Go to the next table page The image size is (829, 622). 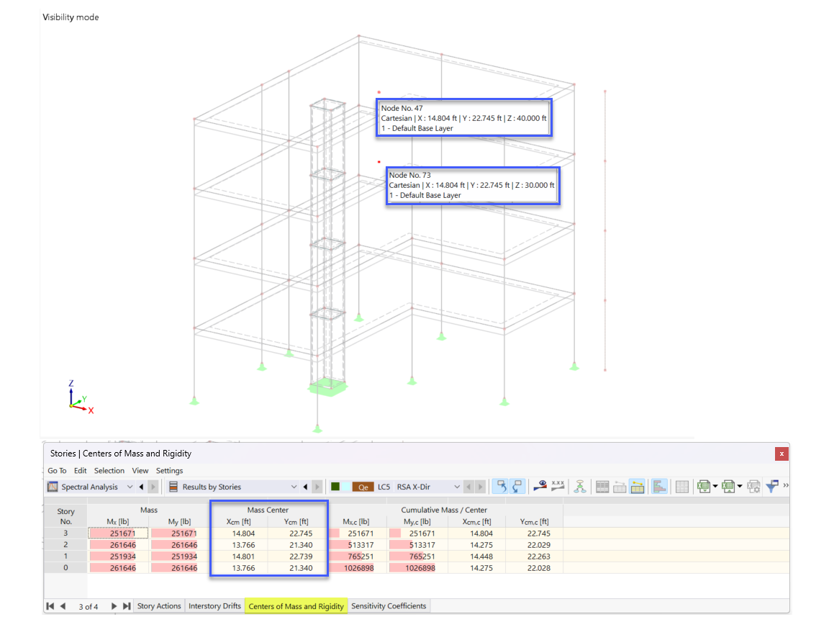click(x=114, y=606)
